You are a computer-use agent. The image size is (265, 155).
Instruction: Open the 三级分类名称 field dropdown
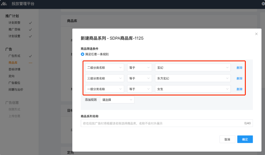point(105,78)
